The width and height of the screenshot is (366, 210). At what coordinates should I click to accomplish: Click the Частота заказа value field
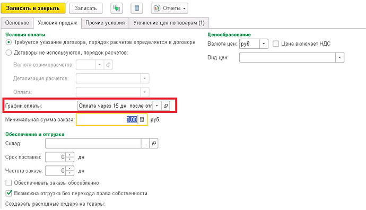pos(56,171)
